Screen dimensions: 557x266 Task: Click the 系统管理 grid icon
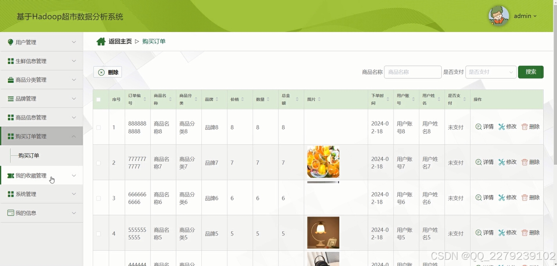click(11, 194)
